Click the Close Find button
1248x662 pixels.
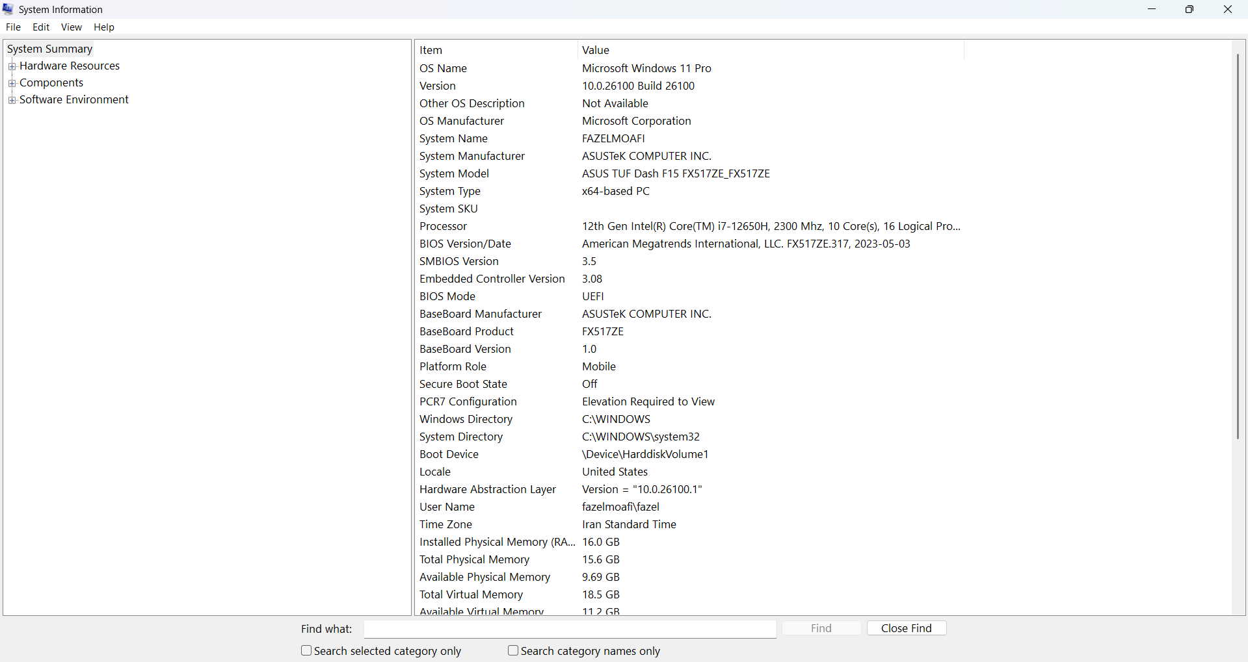[x=907, y=628]
